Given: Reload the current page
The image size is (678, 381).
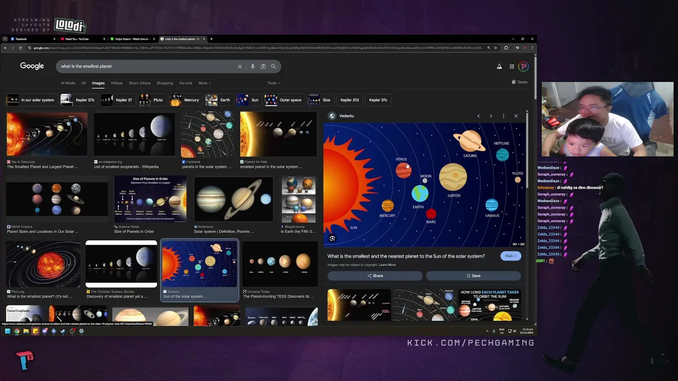Looking at the screenshot, I should tap(21, 48).
